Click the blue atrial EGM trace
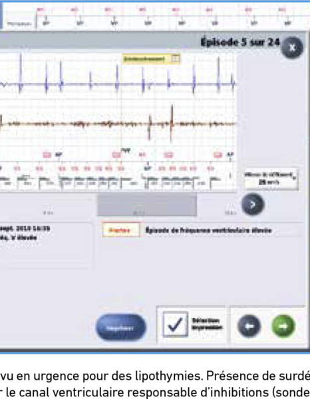 118,76
